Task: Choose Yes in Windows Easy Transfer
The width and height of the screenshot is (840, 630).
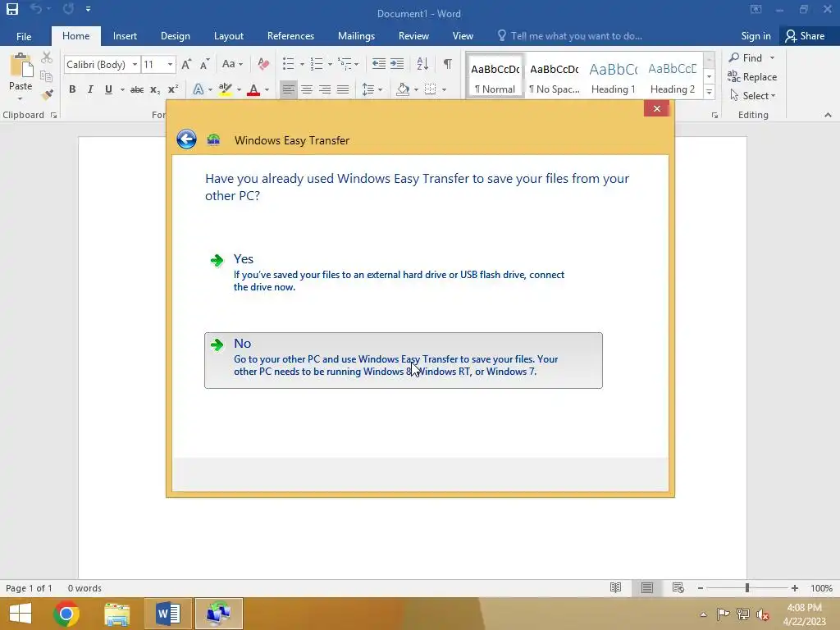Action: 404,272
